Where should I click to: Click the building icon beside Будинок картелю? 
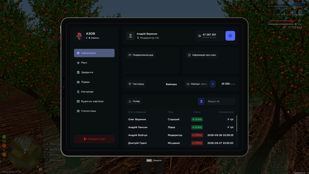tap(78, 101)
